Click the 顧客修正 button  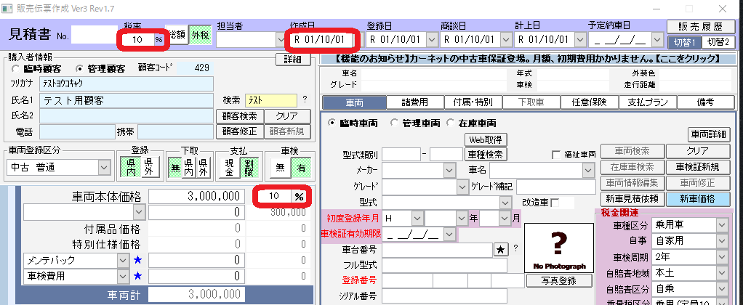pyautogui.click(x=239, y=131)
